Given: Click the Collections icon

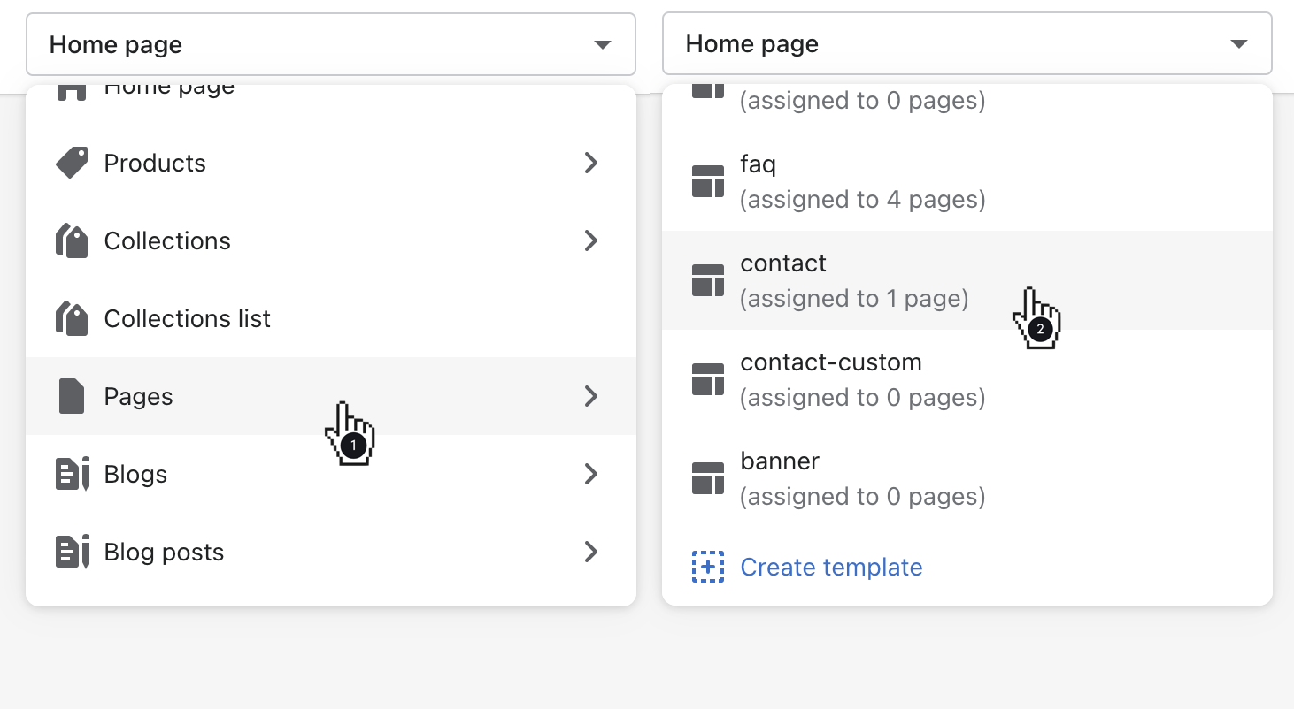Looking at the screenshot, I should pos(72,241).
